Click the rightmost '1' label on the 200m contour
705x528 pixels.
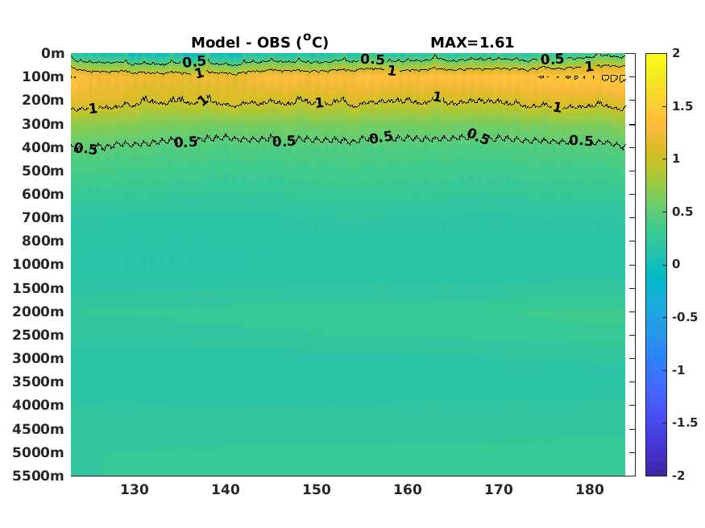click(x=557, y=107)
